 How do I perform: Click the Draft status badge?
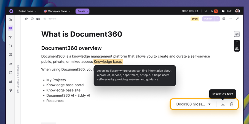(x=195, y=19)
